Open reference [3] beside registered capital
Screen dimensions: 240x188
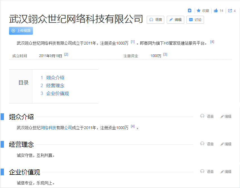coord(165,55)
